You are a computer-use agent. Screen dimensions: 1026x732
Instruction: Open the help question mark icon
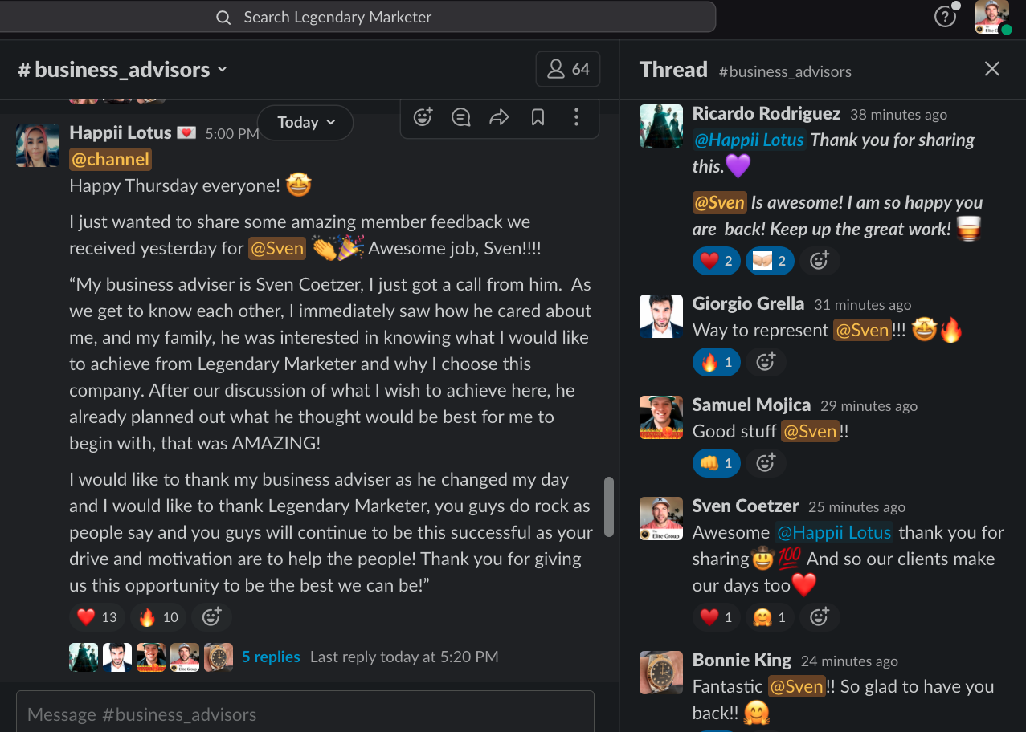(x=945, y=17)
